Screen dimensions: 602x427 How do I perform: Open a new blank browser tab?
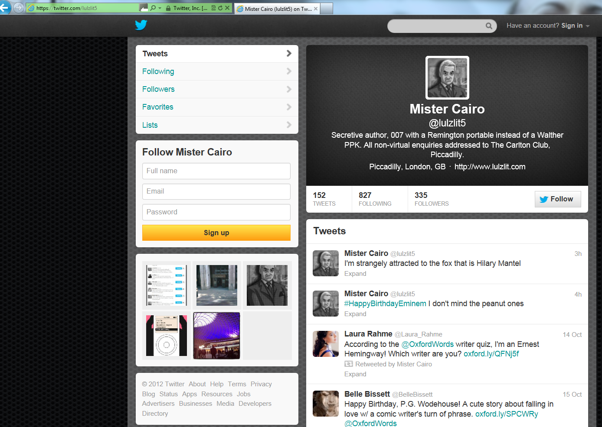pos(327,9)
